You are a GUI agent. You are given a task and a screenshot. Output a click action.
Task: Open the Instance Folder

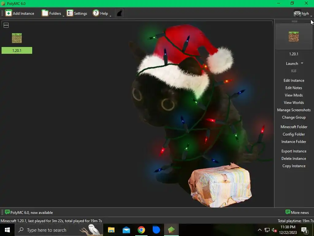pos(294,142)
